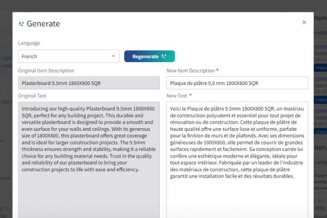Viewport: 327px width, 218px height.
Task: Click the Generate dialog title text
Action: point(44,24)
